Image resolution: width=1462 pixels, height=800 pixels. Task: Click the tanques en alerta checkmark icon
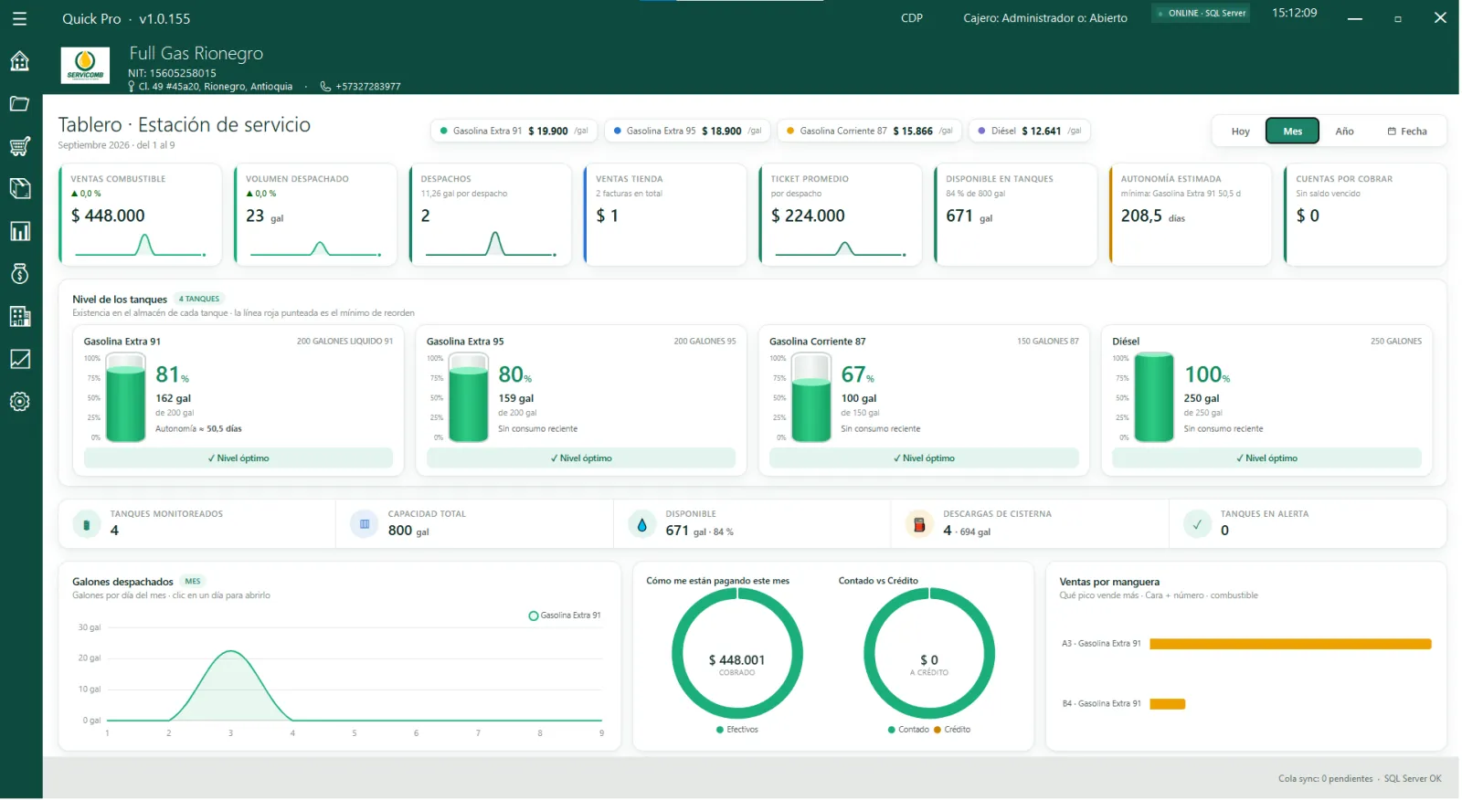click(1197, 524)
